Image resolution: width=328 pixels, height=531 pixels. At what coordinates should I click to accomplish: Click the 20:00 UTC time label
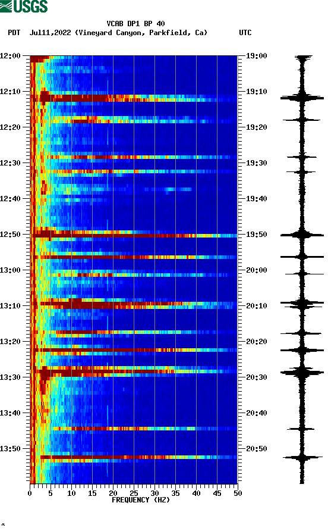256,270
